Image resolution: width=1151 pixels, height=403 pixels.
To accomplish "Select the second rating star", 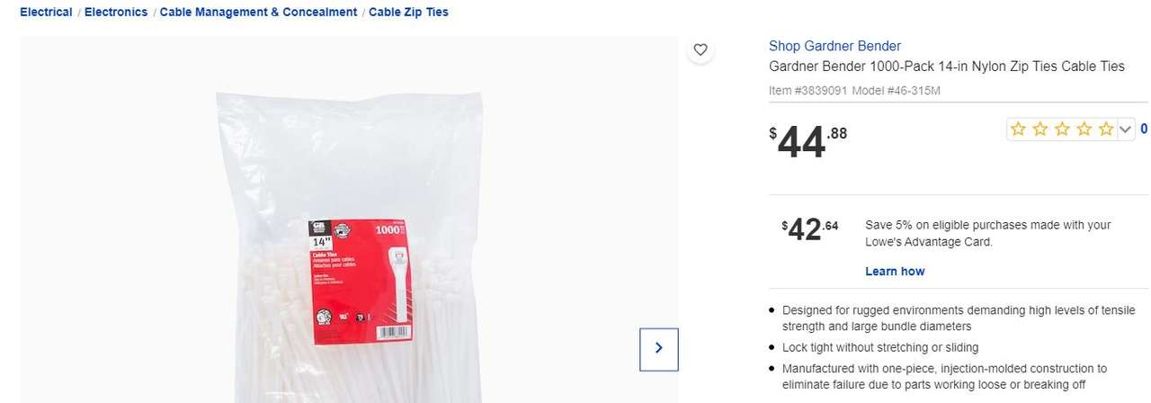I will (1040, 130).
